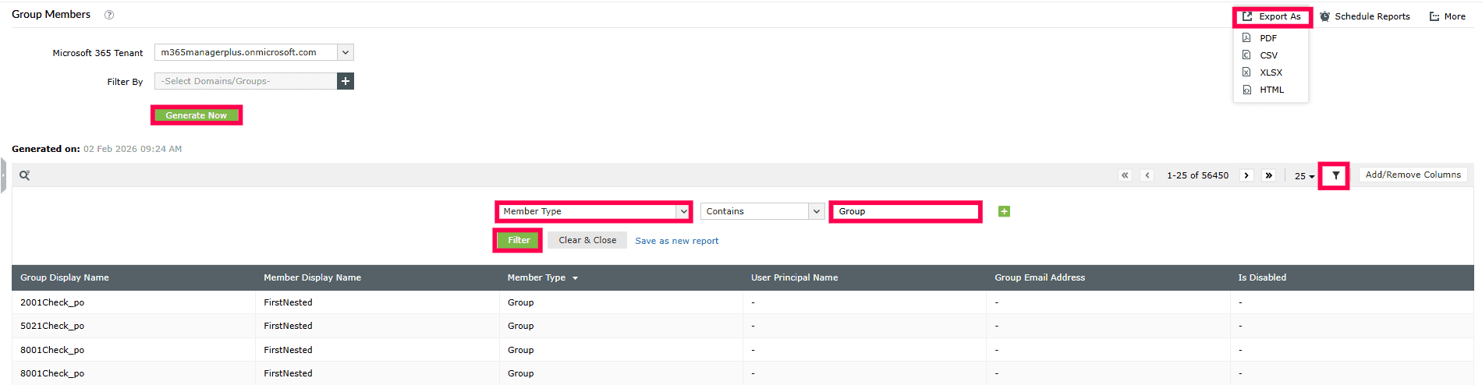Add another filter condition with green plus

pos(1004,211)
